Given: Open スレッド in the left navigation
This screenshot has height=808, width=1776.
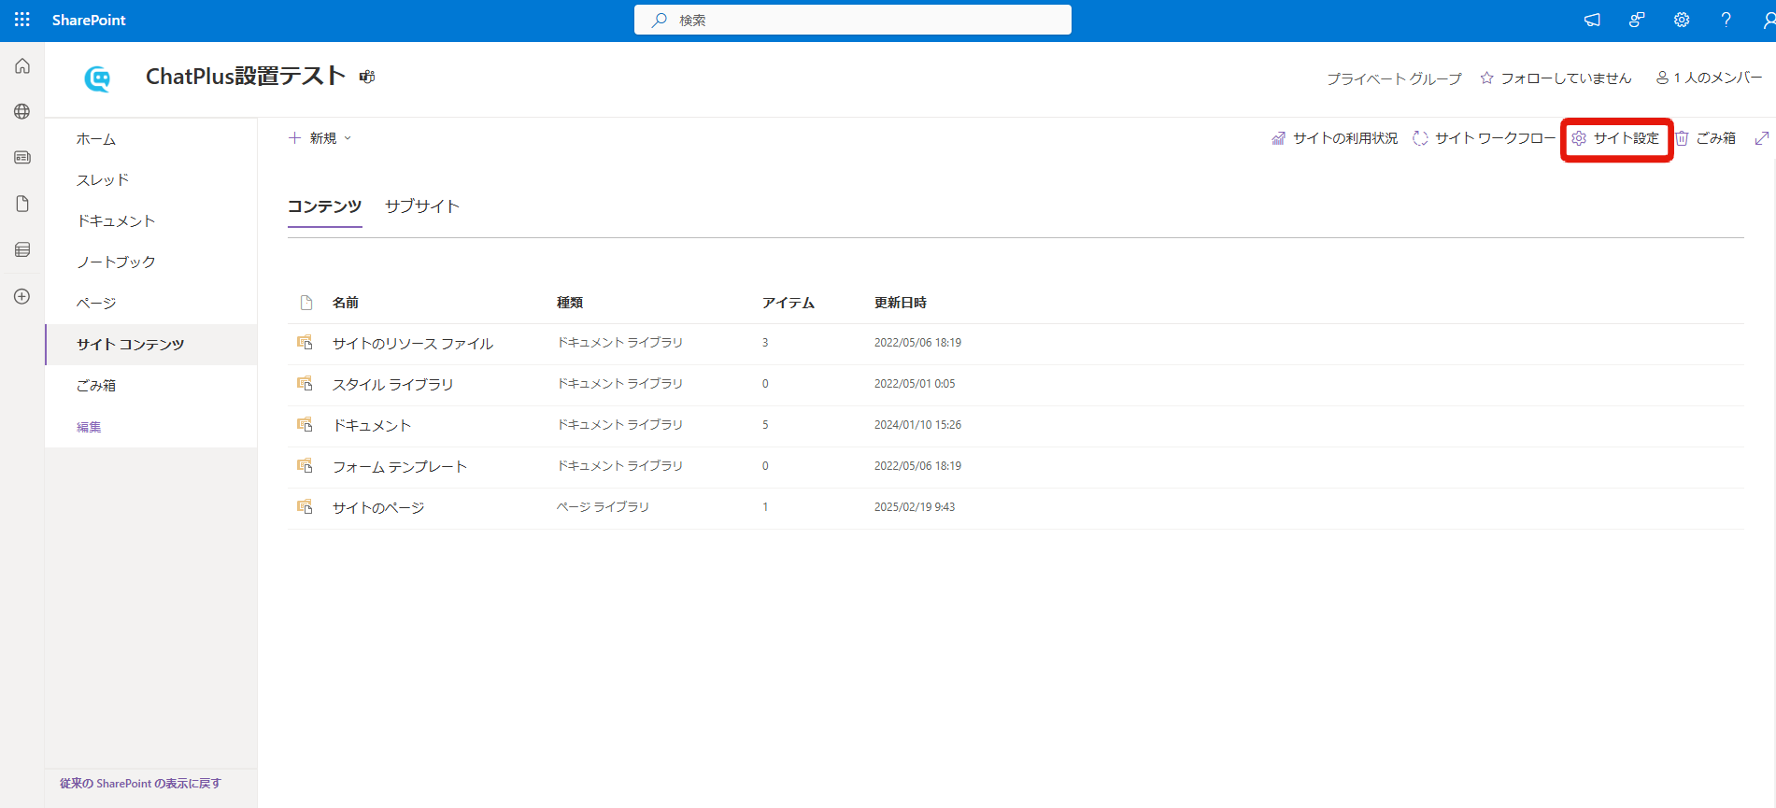Looking at the screenshot, I should tap(103, 180).
